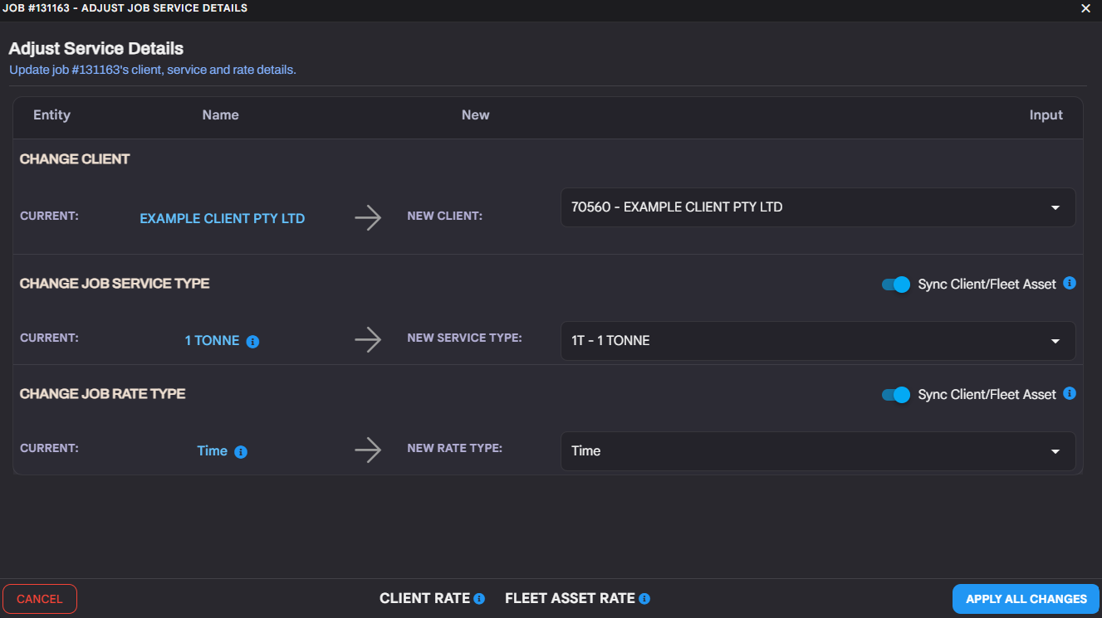The image size is (1102, 618).
Task: Click info icon beside current Time rate
Action: click(x=241, y=452)
